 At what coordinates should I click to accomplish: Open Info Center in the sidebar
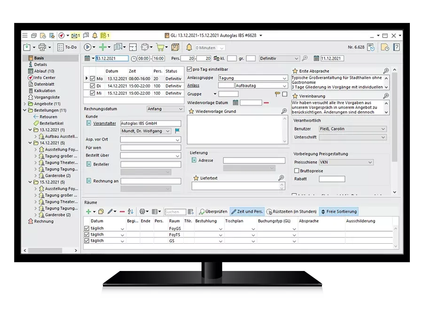(44, 77)
